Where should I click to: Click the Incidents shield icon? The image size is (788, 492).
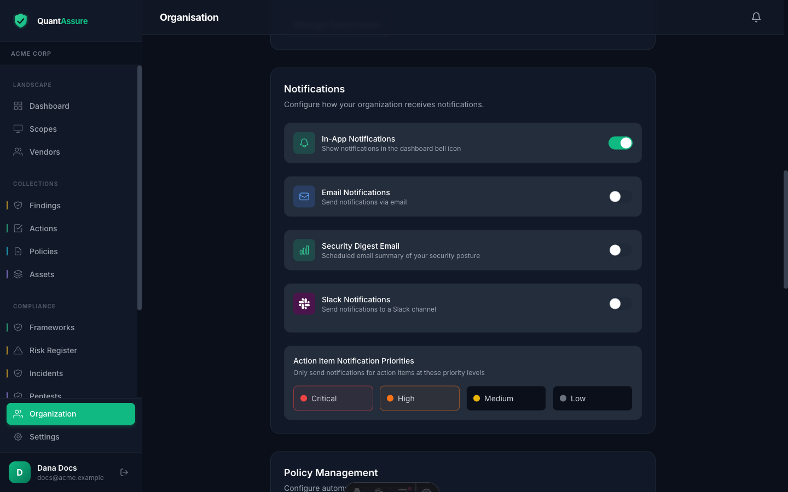18,373
